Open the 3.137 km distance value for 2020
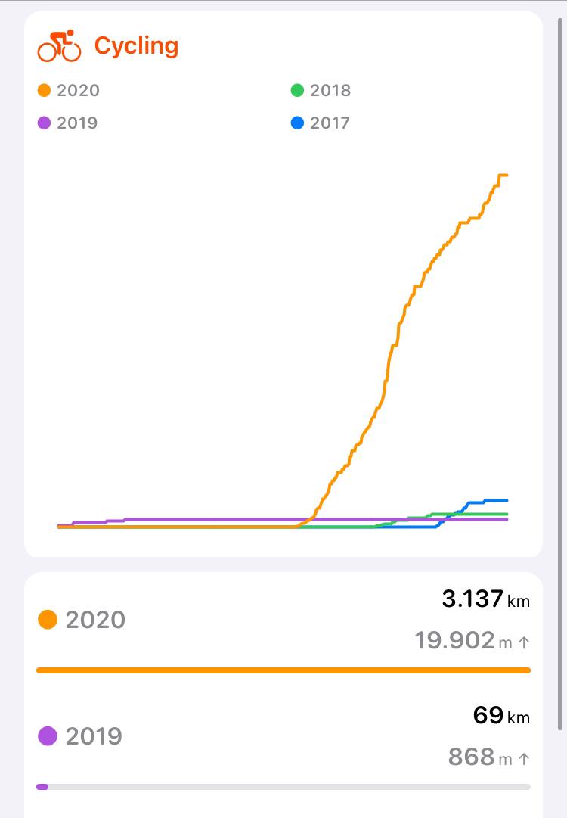 [x=485, y=599]
